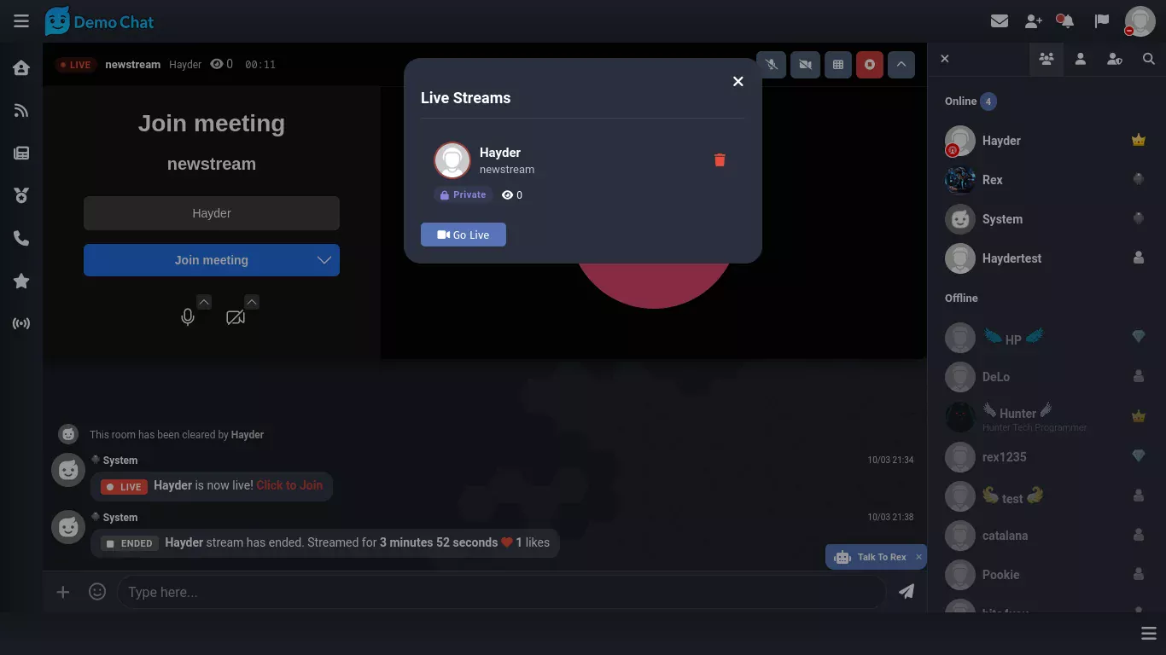The image size is (1166, 655).
Task: Switch to the friends list tab
Action: (1081, 59)
